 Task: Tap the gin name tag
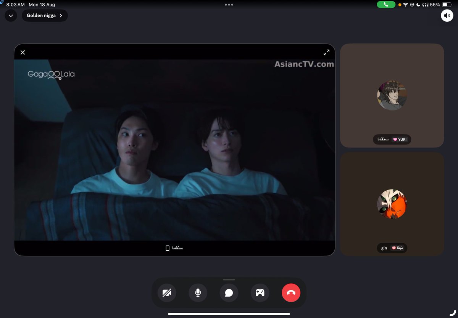(x=392, y=248)
